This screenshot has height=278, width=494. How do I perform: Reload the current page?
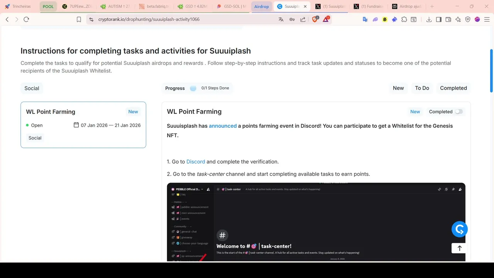coord(26,19)
